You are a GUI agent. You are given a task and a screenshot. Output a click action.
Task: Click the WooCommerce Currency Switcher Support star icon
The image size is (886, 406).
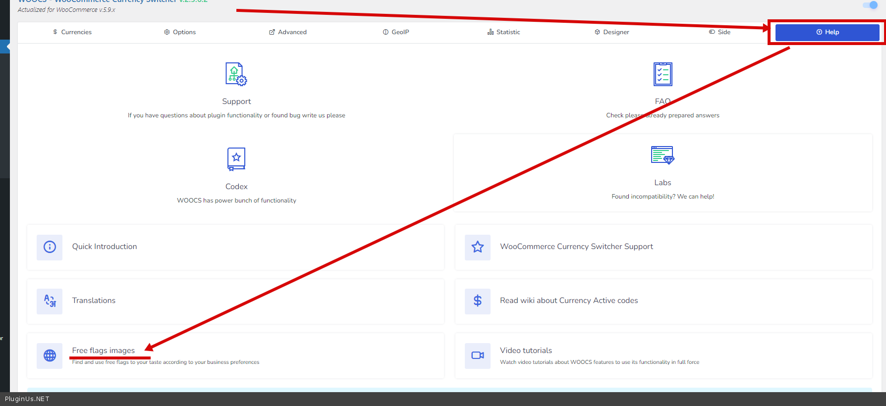click(x=477, y=247)
